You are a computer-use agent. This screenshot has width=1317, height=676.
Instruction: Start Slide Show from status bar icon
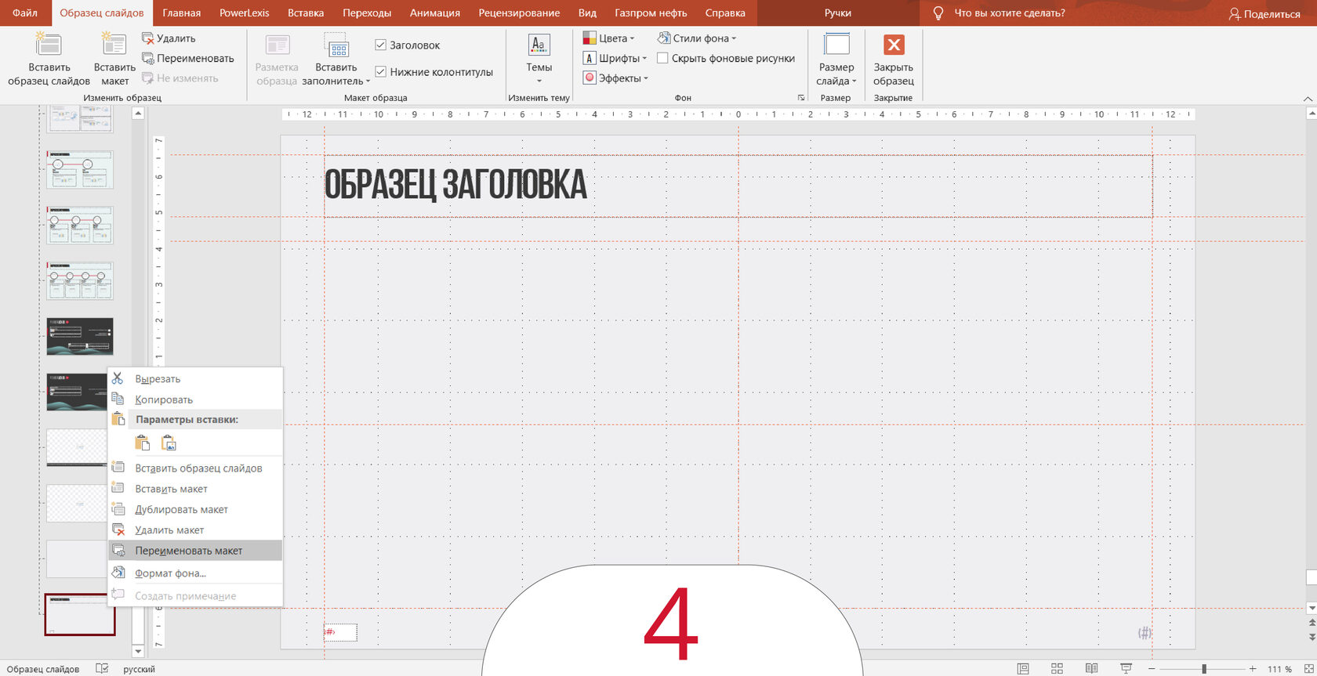1126,668
